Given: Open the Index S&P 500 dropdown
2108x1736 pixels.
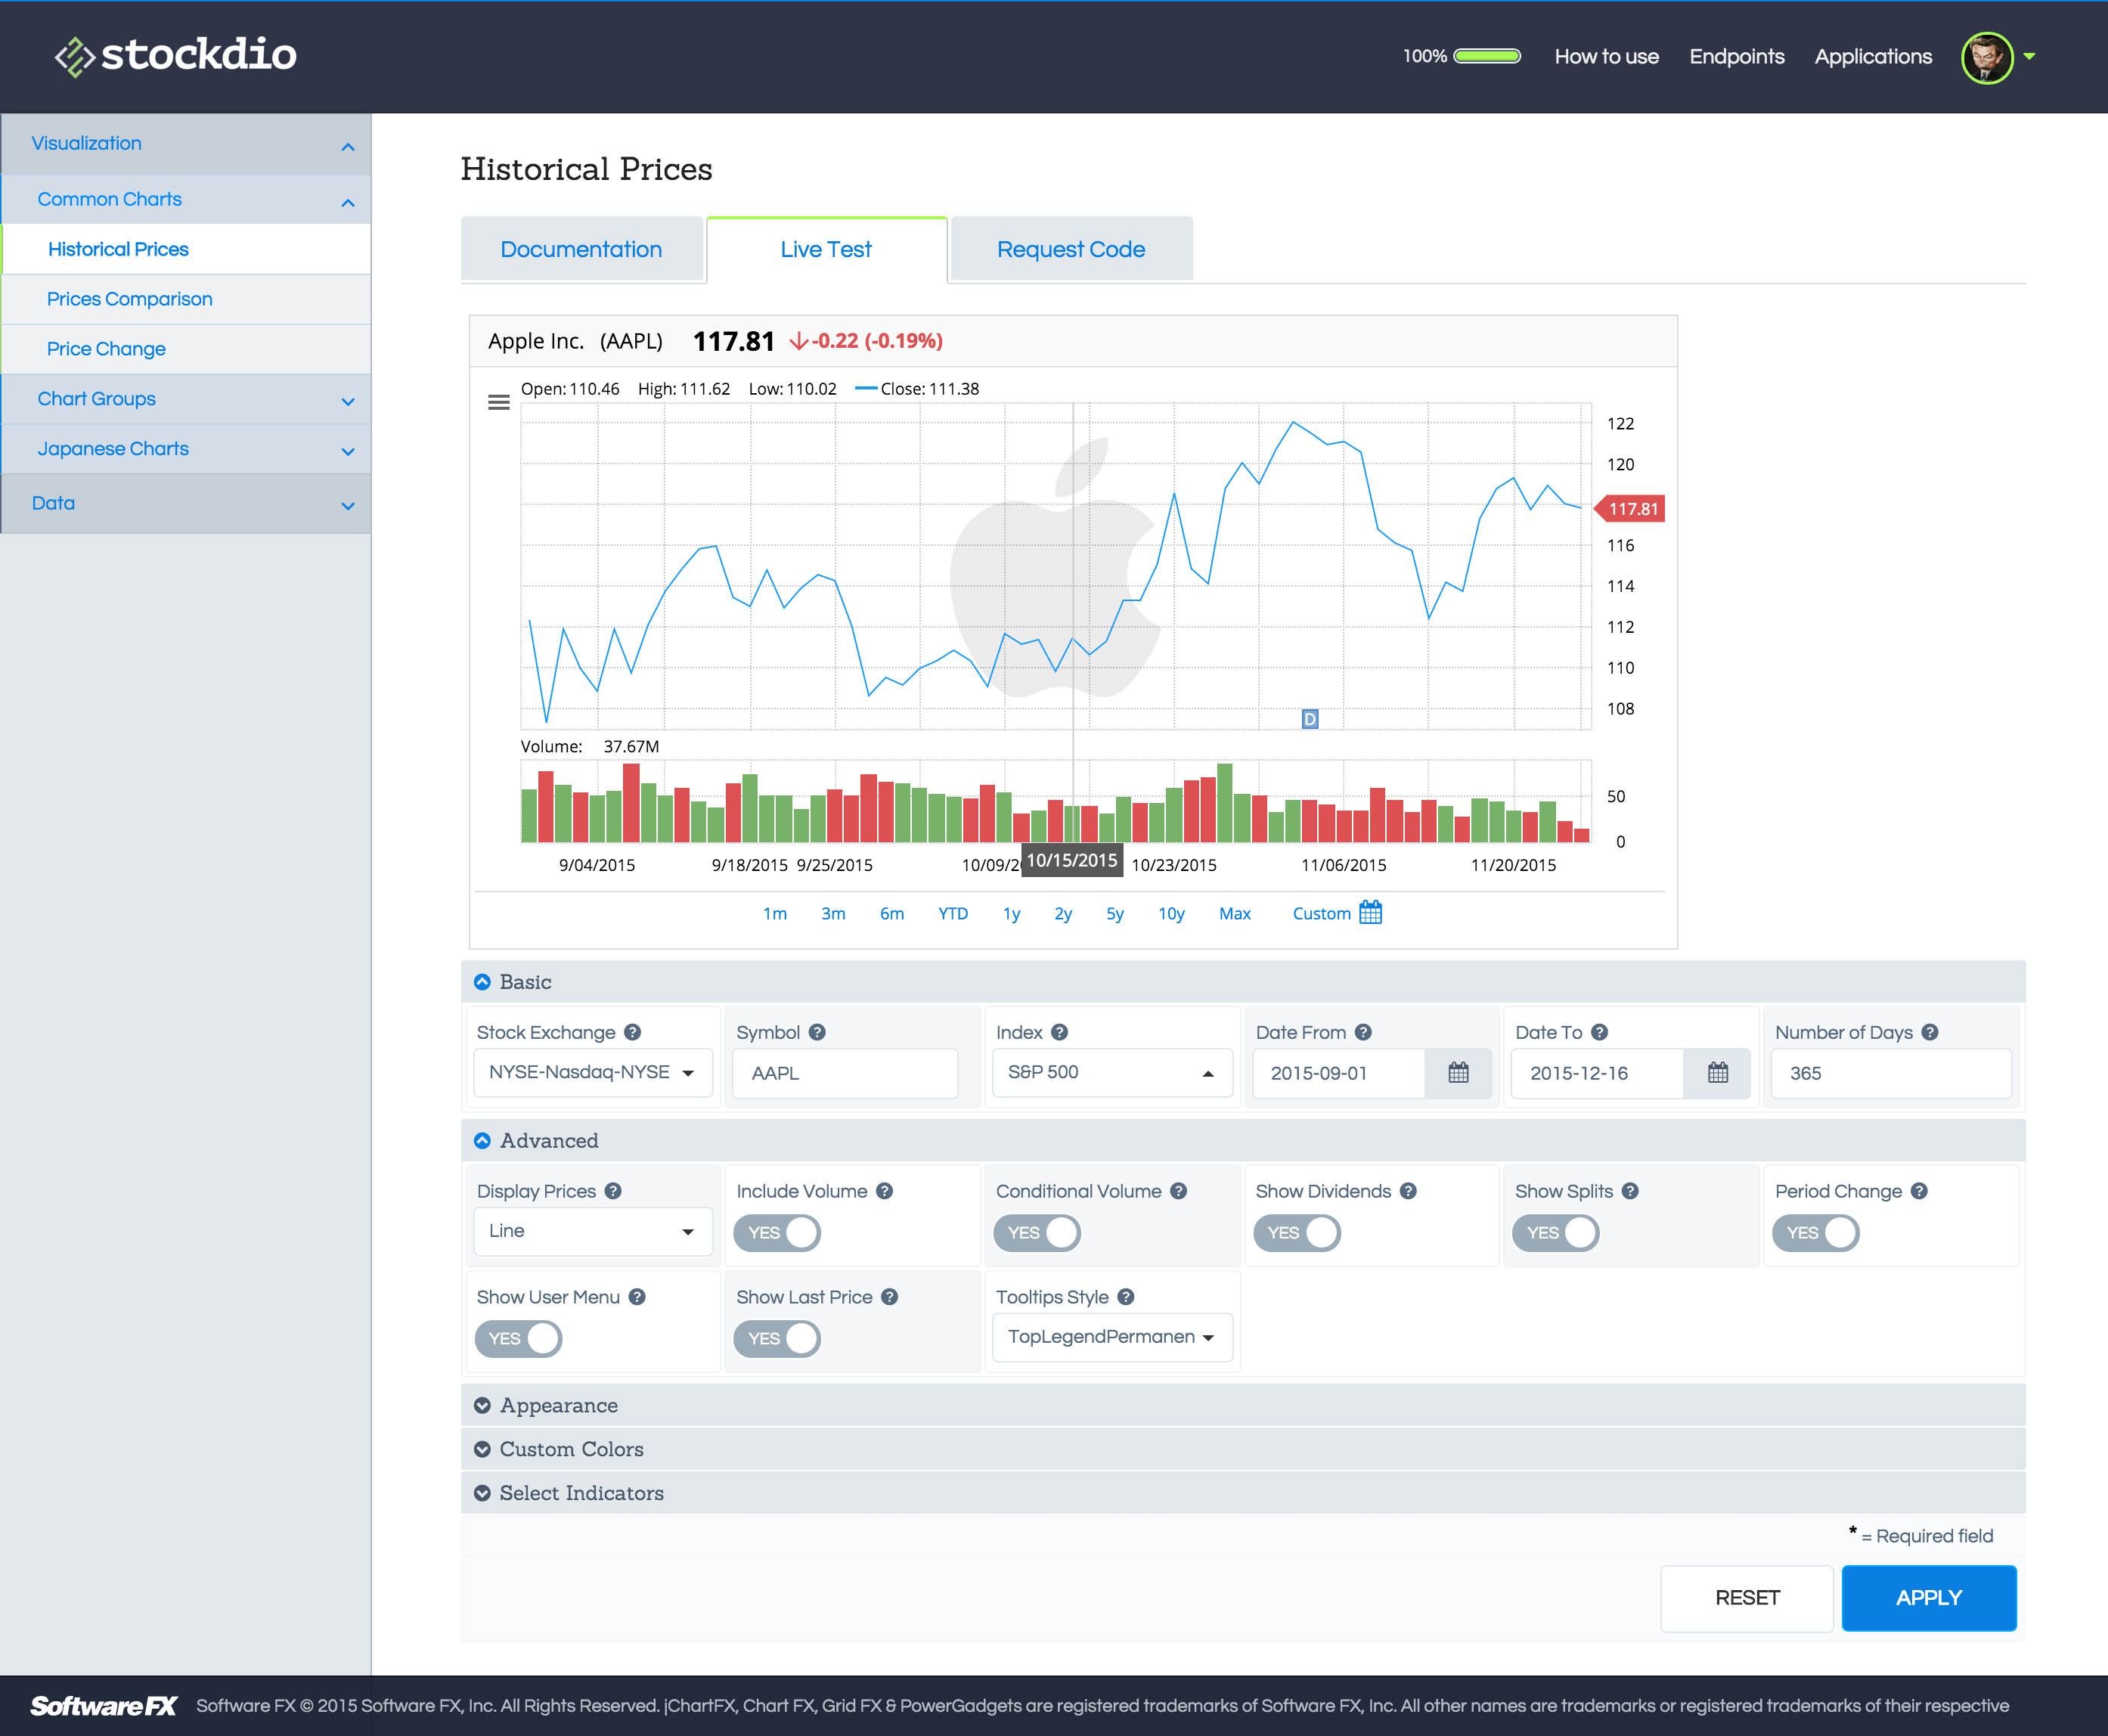Looking at the screenshot, I should [x=1112, y=1073].
